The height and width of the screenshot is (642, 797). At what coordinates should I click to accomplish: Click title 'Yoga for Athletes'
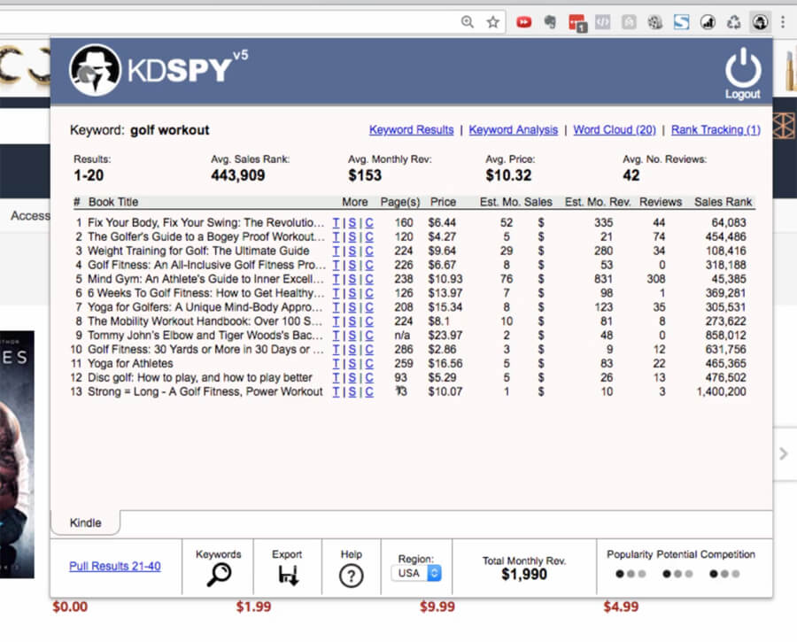(130, 363)
